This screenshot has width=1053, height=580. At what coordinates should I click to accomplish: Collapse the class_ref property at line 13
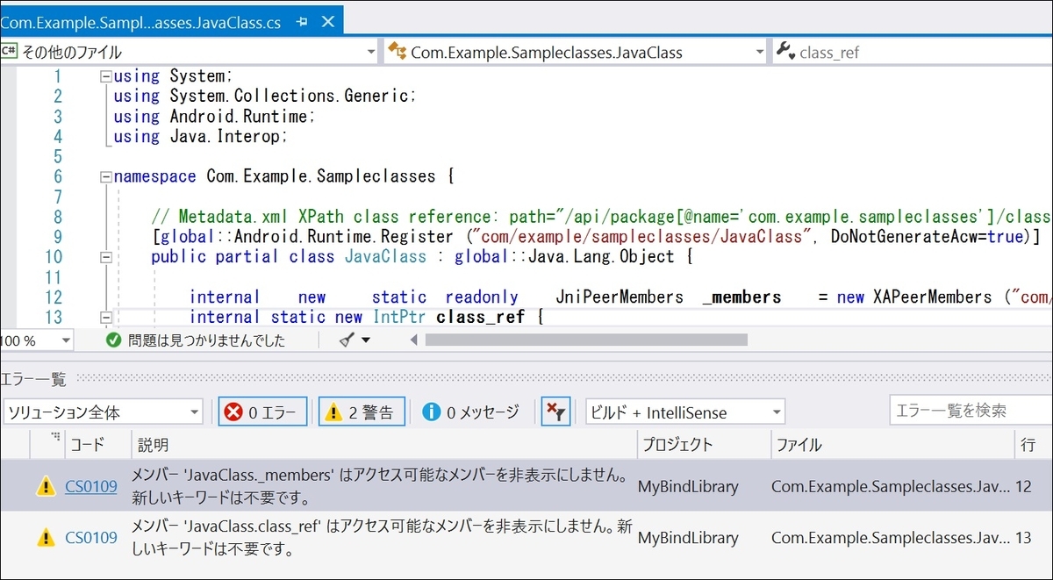pyautogui.click(x=106, y=317)
